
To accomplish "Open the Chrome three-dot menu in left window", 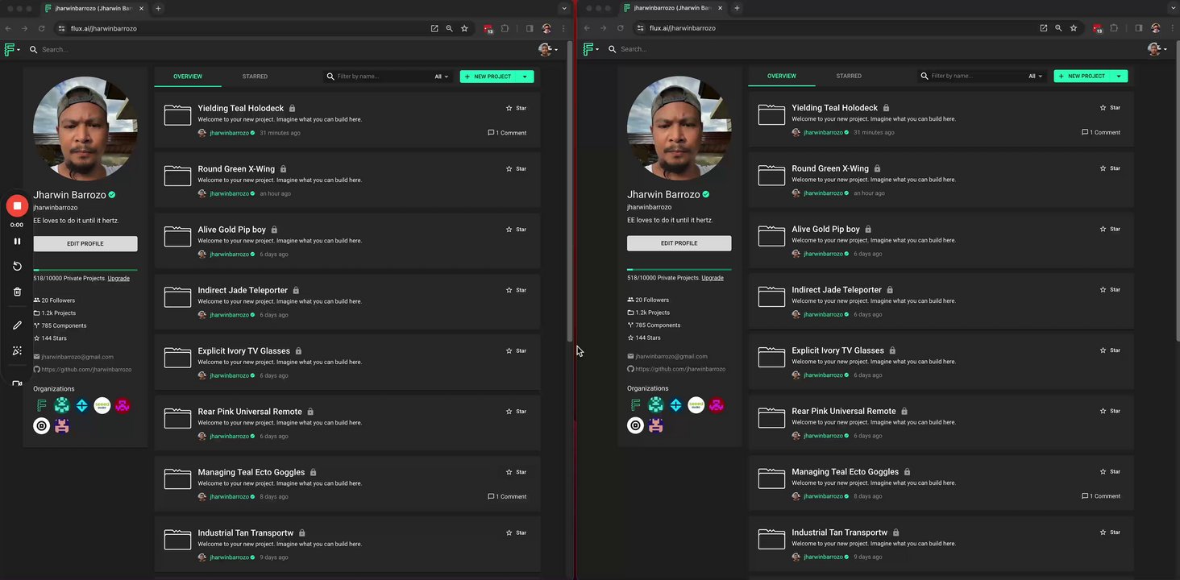I will pyautogui.click(x=563, y=28).
